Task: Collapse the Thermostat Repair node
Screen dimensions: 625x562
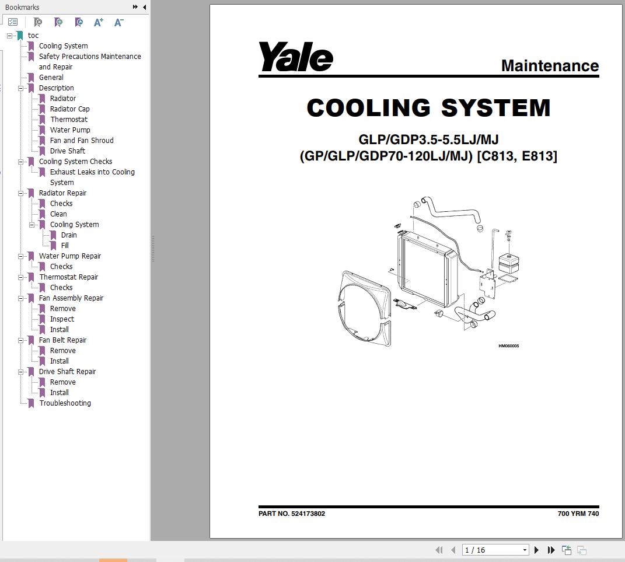Action: click(x=20, y=277)
